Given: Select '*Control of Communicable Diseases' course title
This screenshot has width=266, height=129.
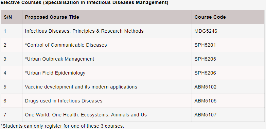Looking at the screenshot, I should point(66,45).
